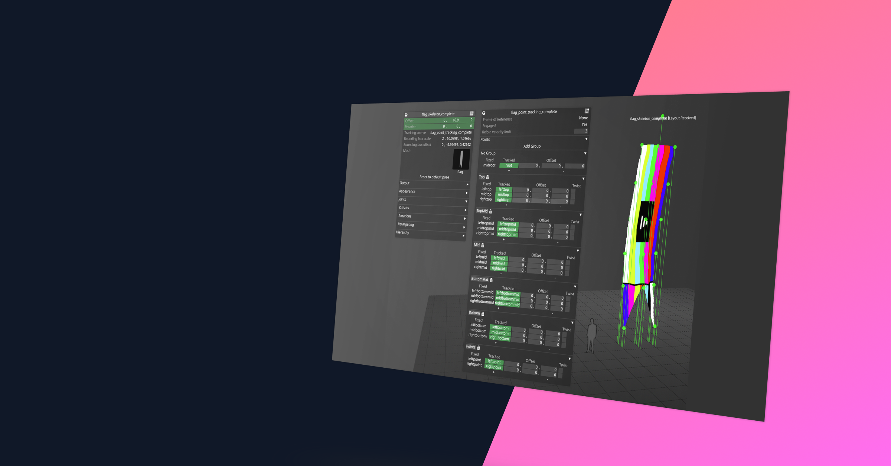
Task: Open the flag mesh thumbnail
Action: (461, 159)
